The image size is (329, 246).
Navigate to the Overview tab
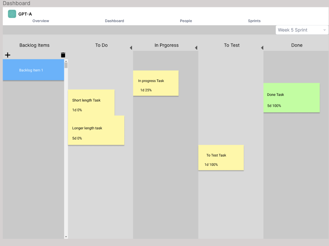point(41,21)
